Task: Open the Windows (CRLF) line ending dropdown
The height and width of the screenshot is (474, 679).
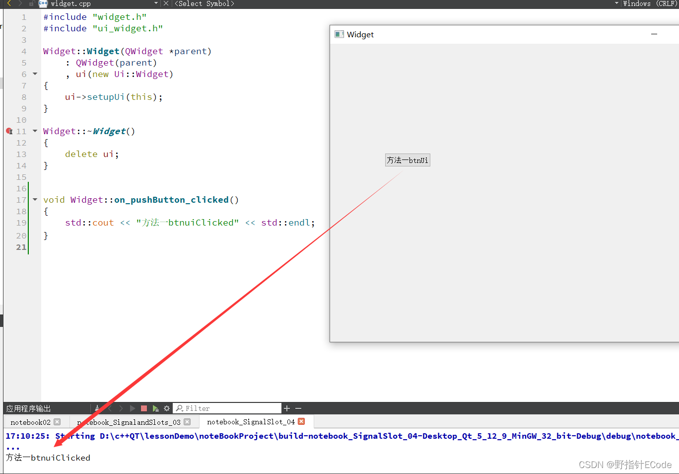Action: coord(650,3)
